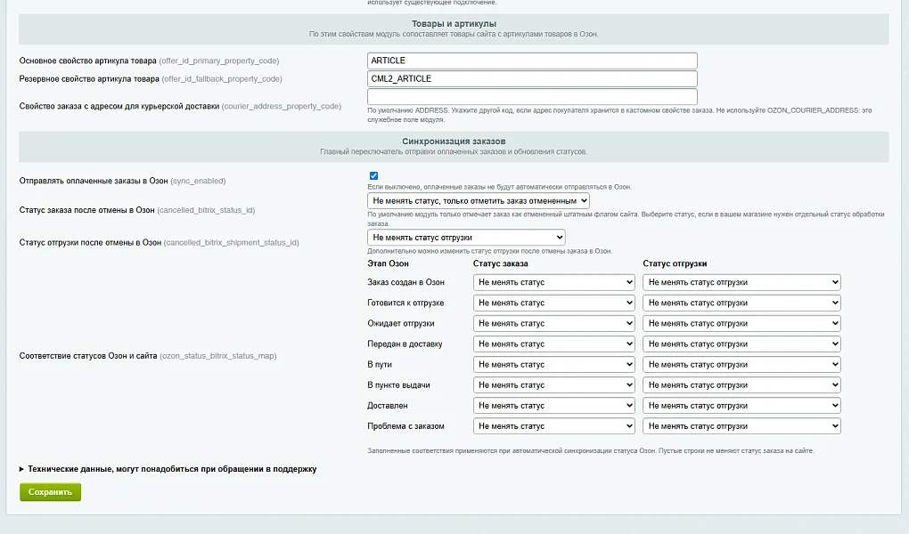
Task: Open order status dropdown for 'Заказ создан в Озон'
Action: 554,283
